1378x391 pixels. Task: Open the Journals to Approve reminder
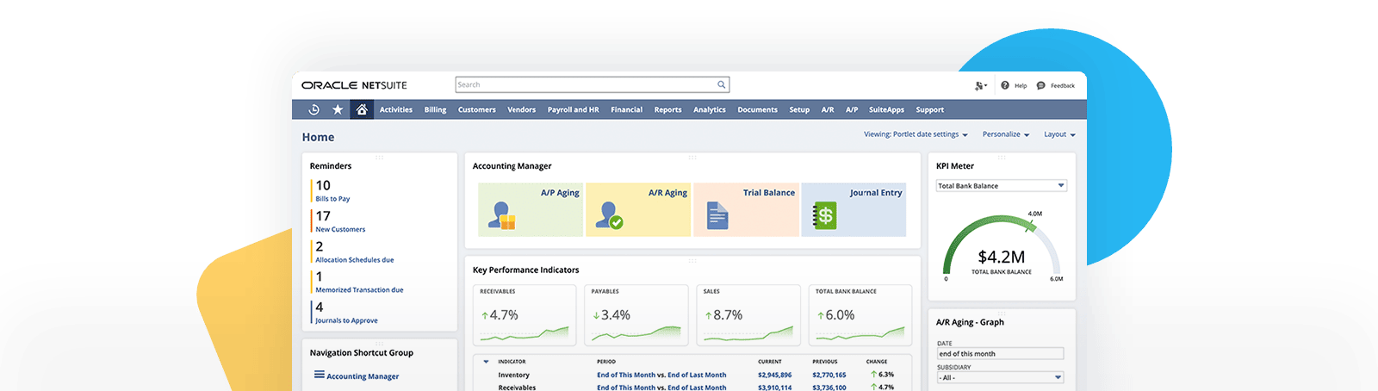pos(346,320)
